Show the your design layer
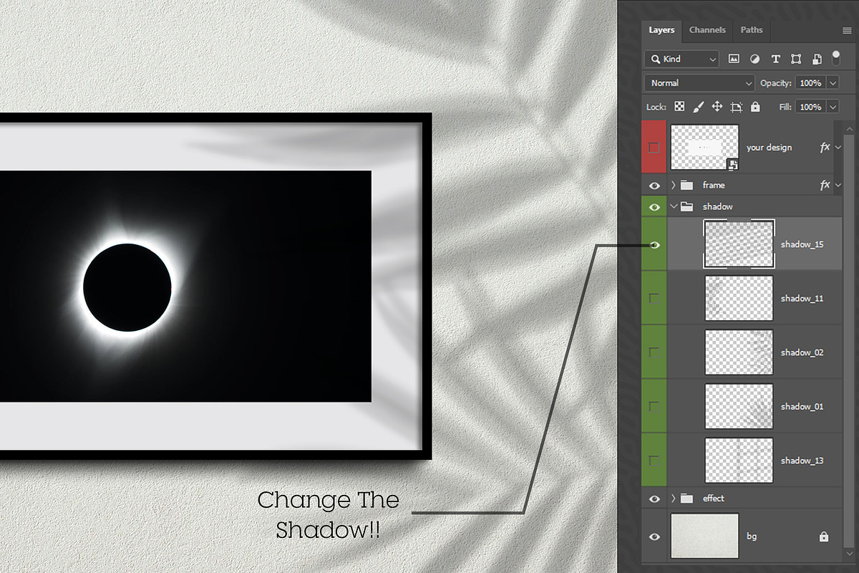Screen dimensions: 859x573 tap(654, 147)
